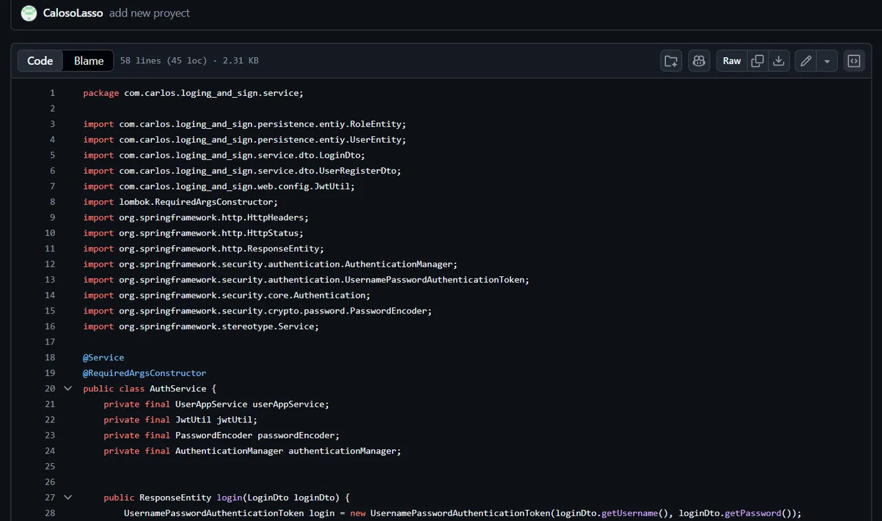This screenshot has width=882, height=521.
Task: Click the JwtUtil import on line 7
Action: (x=219, y=186)
